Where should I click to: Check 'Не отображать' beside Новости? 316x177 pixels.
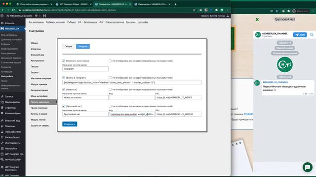click(x=110, y=89)
